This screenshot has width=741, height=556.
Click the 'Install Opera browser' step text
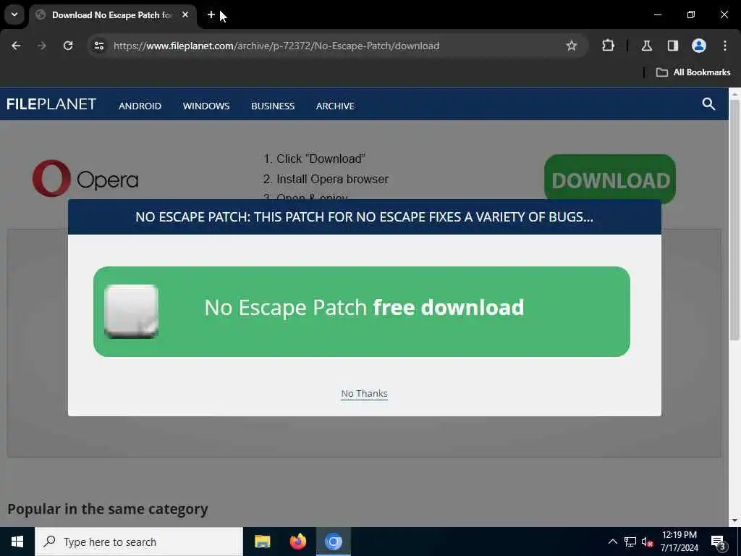click(x=332, y=180)
